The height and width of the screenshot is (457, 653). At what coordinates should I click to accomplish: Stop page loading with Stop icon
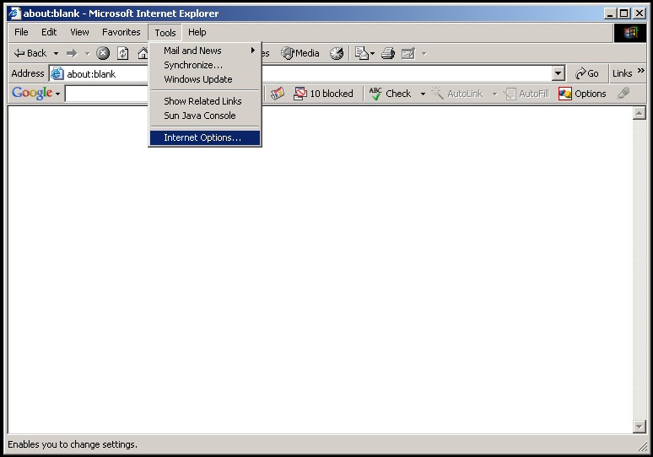coord(103,53)
